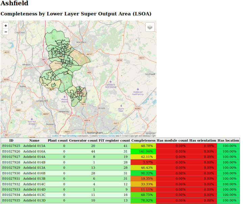Select ID cell E01027930
Image resolution: width=243 pixels, height=204 pixels.
tap(11, 173)
